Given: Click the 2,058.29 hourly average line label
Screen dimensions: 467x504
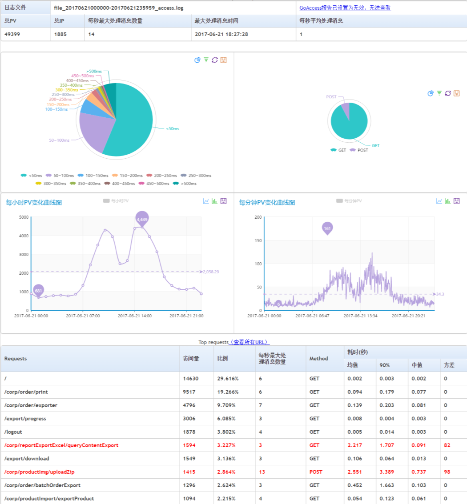Looking at the screenshot, I should pyautogui.click(x=211, y=272).
